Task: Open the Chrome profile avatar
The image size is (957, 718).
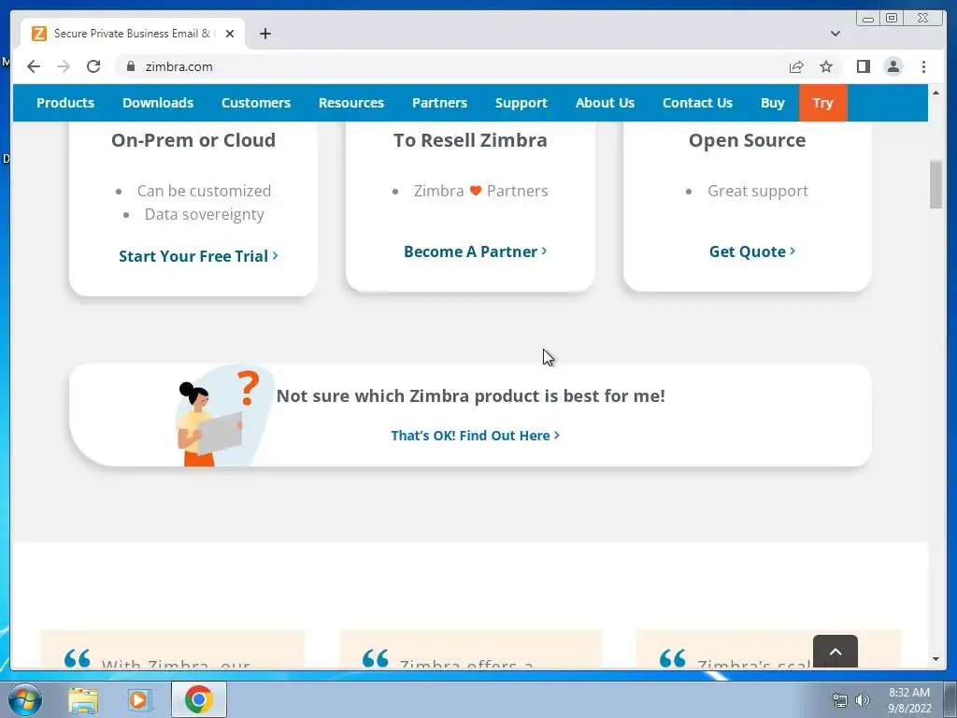Action: pos(893,66)
